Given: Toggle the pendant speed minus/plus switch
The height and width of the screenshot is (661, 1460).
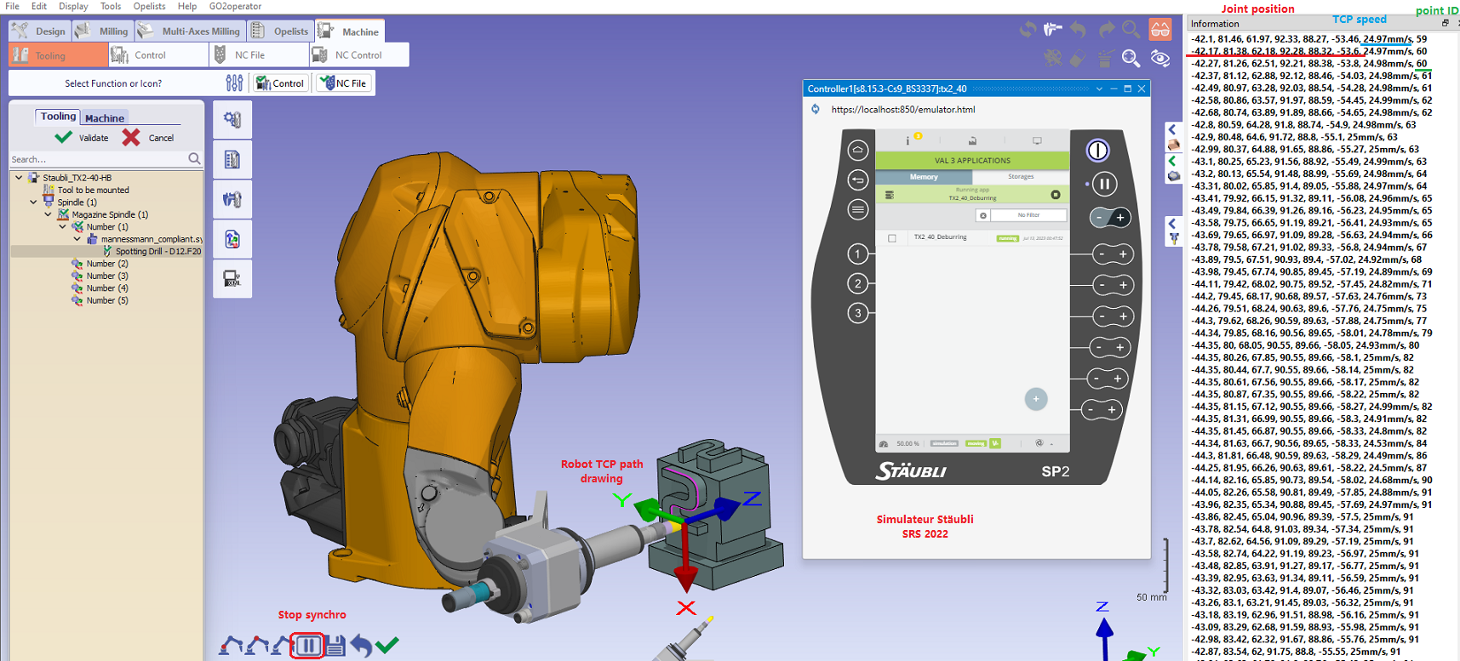Looking at the screenshot, I should [1110, 218].
